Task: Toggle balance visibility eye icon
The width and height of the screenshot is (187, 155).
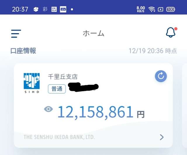Action: (49, 109)
